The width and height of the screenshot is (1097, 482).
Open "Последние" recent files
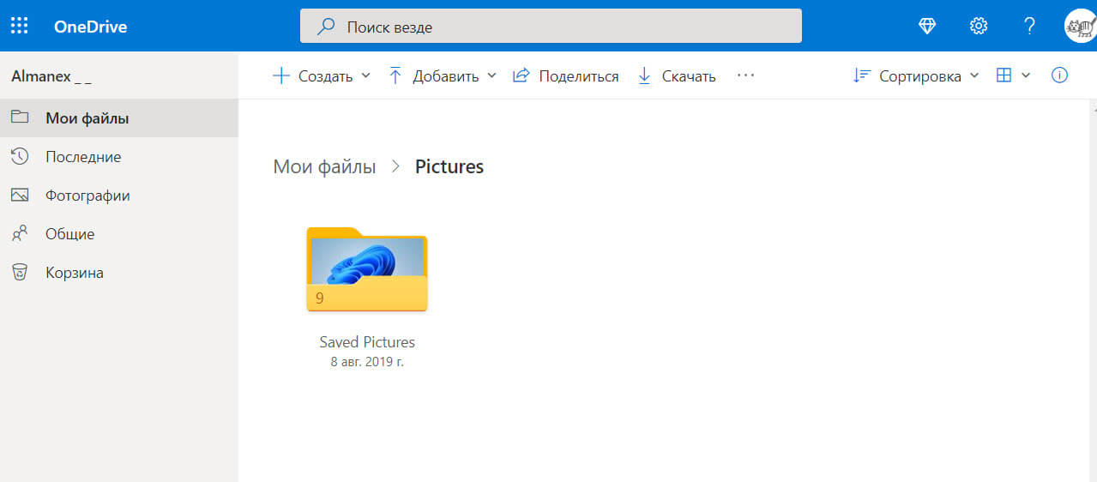coord(119,157)
